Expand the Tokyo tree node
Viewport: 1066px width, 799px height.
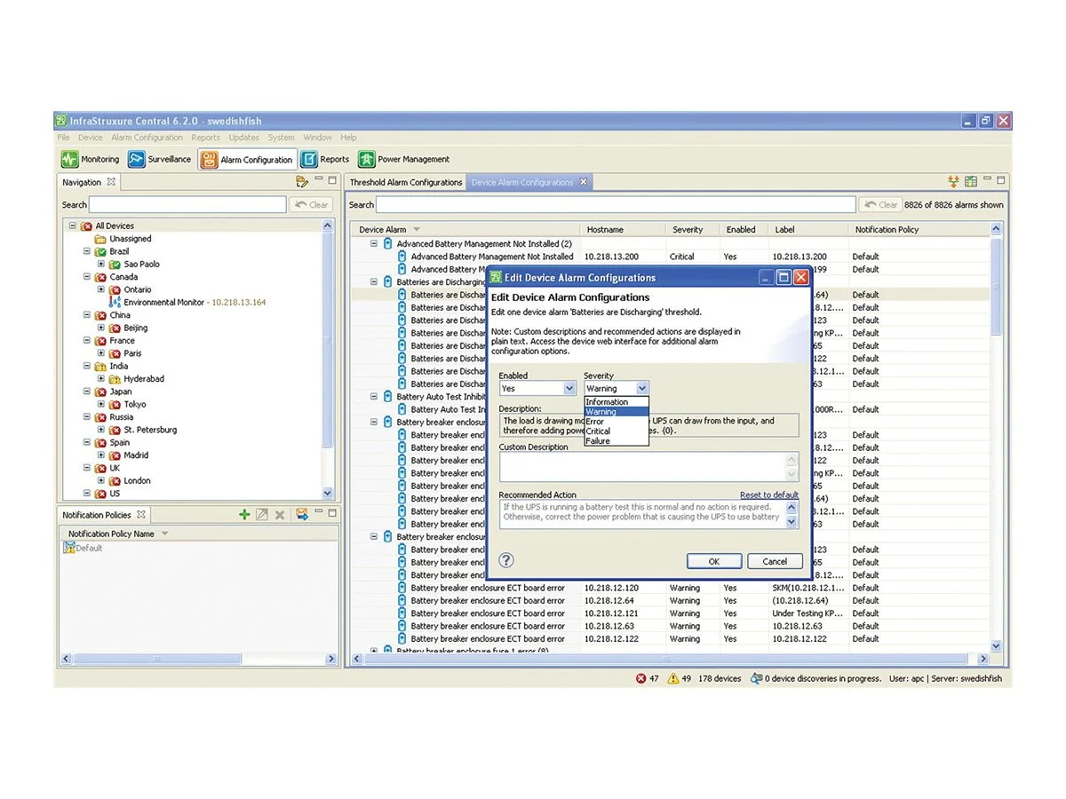coord(100,405)
